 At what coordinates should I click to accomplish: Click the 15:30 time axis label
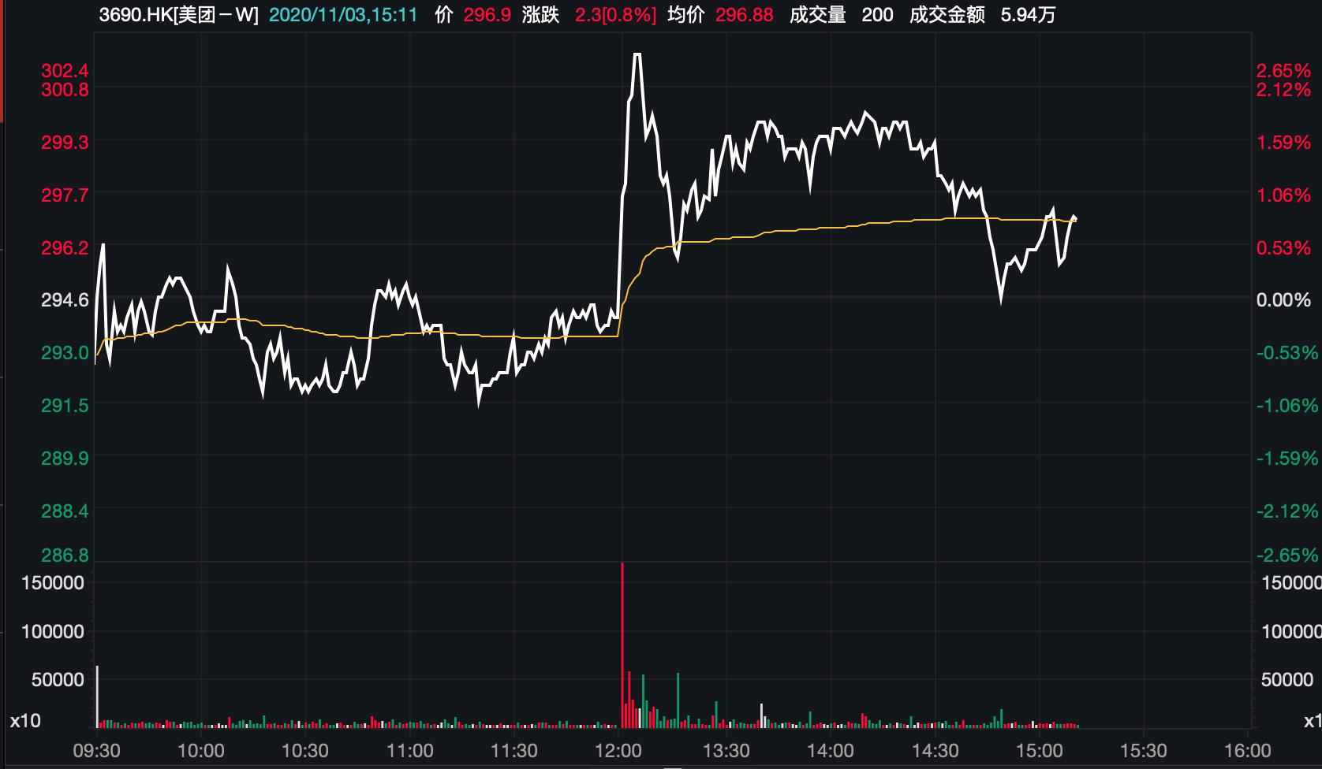coord(1144,751)
